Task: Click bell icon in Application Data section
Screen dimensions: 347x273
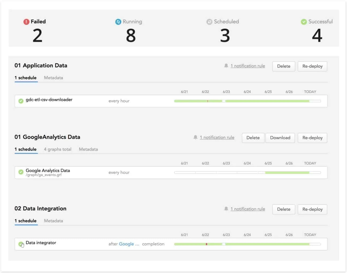Action: point(226,66)
